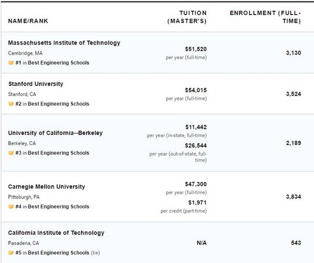
Task: Click Berkeley's Best Engineering Schools ranking link
Action: 58,153
